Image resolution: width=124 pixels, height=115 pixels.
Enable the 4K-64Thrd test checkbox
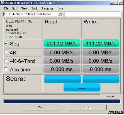[x=6, y=61]
